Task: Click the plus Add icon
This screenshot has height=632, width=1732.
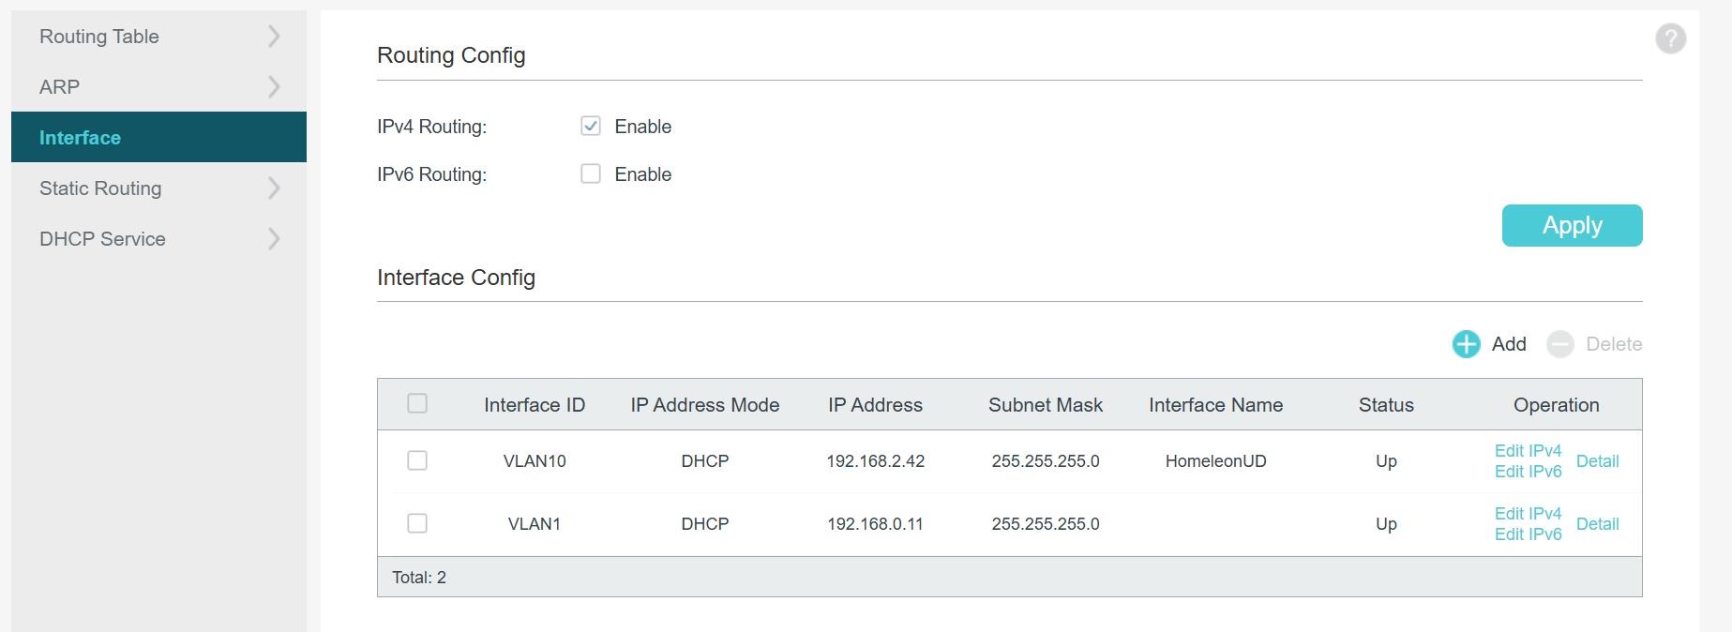Action: click(1466, 344)
